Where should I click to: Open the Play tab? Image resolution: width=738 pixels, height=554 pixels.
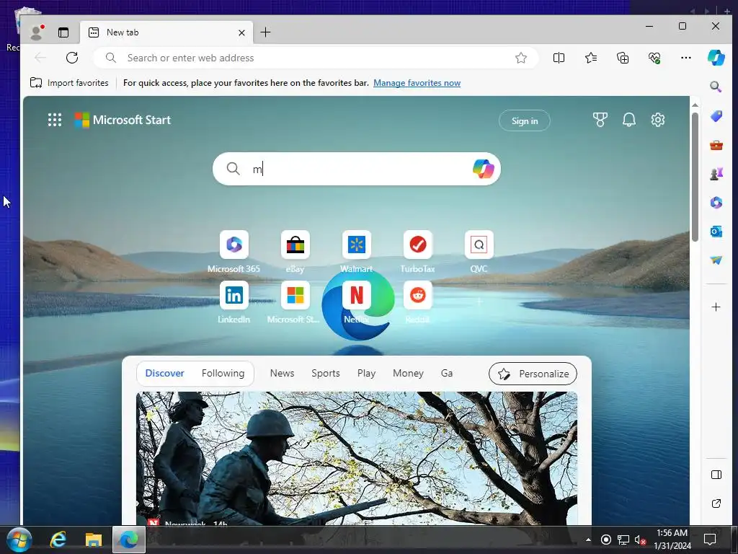(x=366, y=373)
